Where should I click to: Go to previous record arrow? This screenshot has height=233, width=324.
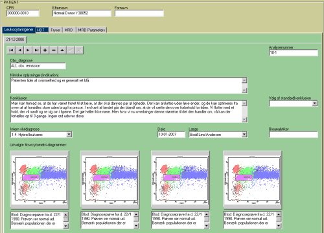pyautogui.click(x=19, y=50)
